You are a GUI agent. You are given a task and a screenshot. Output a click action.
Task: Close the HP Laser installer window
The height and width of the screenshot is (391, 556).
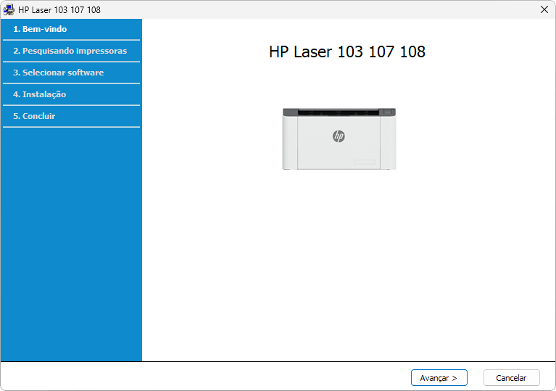[544, 9]
